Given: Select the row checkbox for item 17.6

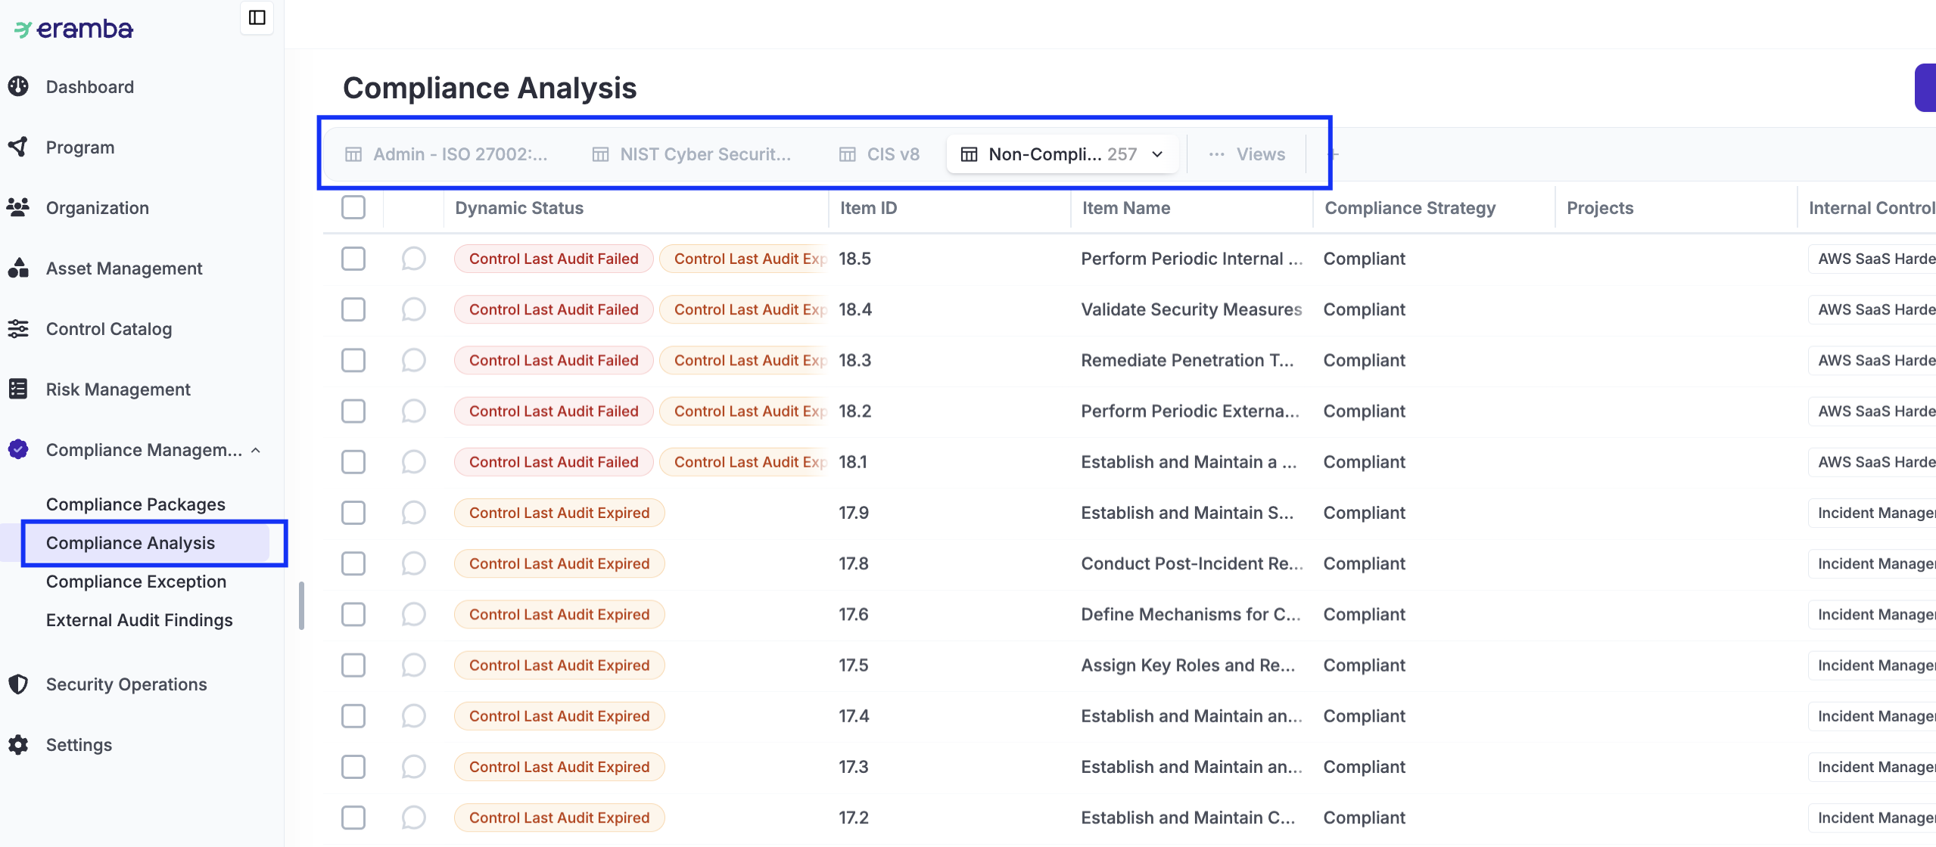Looking at the screenshot, I should click(x=353, y=614).
